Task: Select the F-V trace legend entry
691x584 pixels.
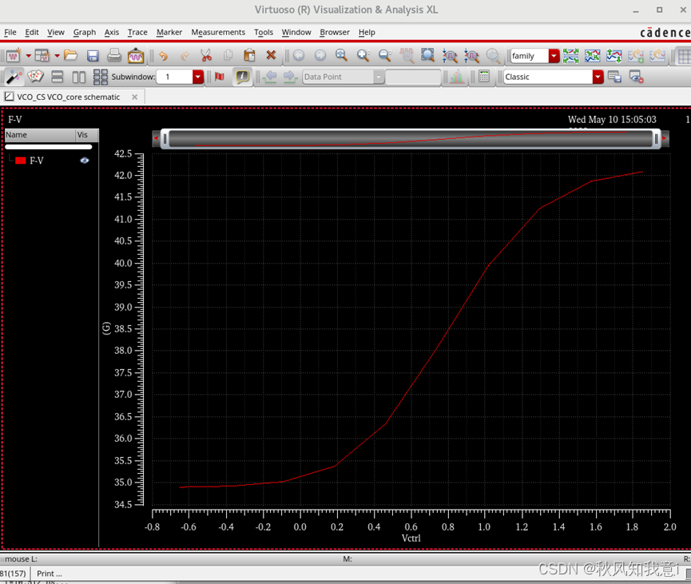Action: (x=37, y=161)
